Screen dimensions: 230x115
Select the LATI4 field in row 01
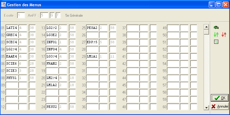[12, 28]
